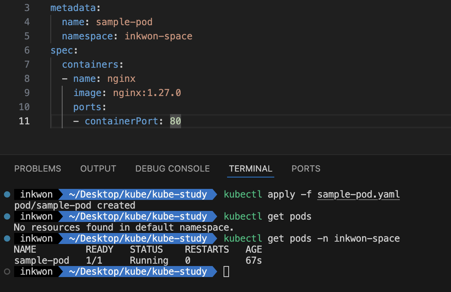The height and width of the screenshot is (292, 451).
Task: Click the decoration dot beside 'get pods -n inkwon-space'
Action: (7, 238)
